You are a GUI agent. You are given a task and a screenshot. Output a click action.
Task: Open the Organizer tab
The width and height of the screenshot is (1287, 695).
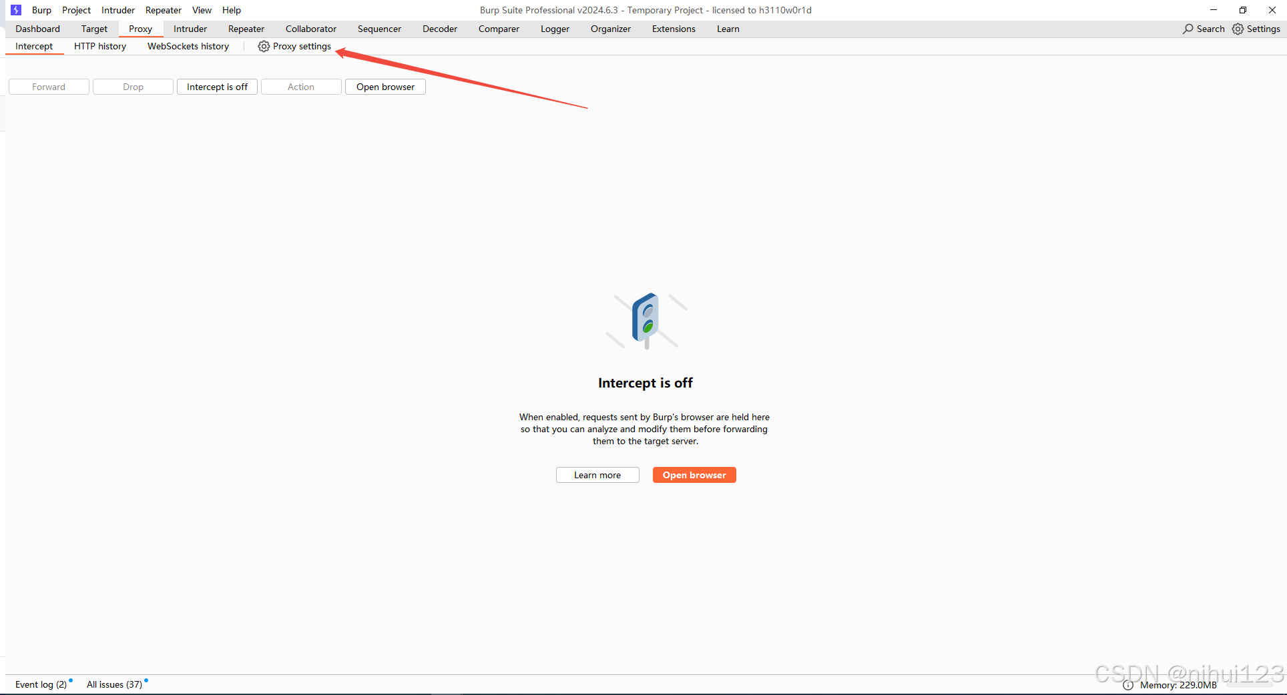point(610,29)
